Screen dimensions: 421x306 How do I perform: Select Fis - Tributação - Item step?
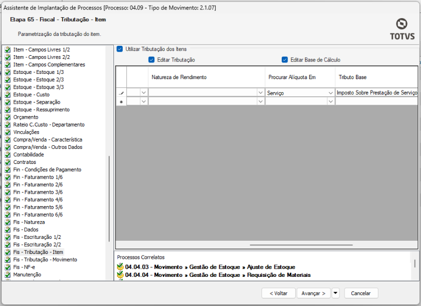coord(38,252)
